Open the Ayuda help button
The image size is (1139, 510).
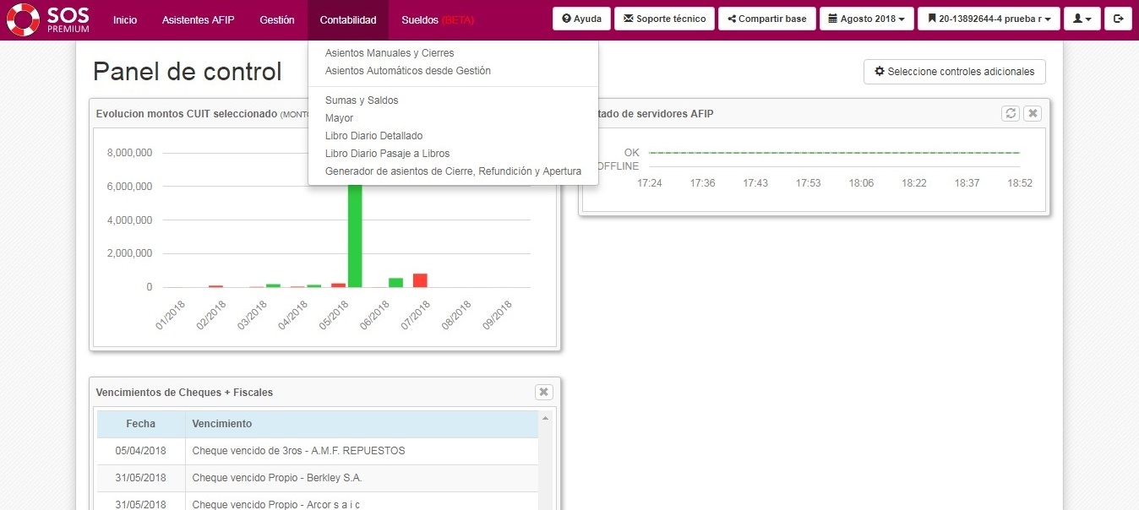tap(581, 19)
